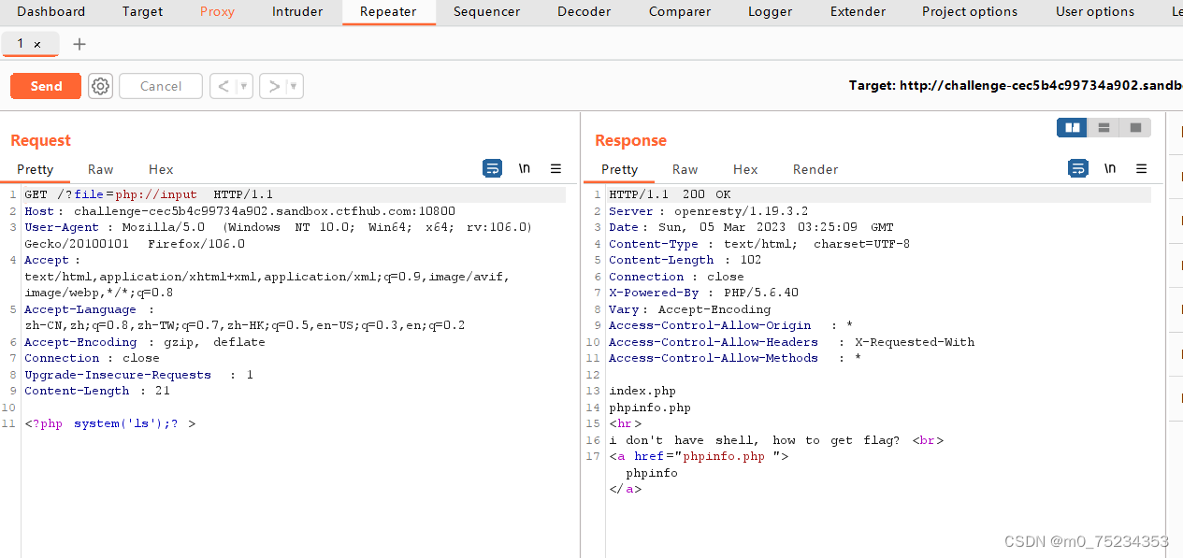Open the Response panel hamburger menu
This screenshot has width=1183, height=558.
click(x=1141, y=168)
